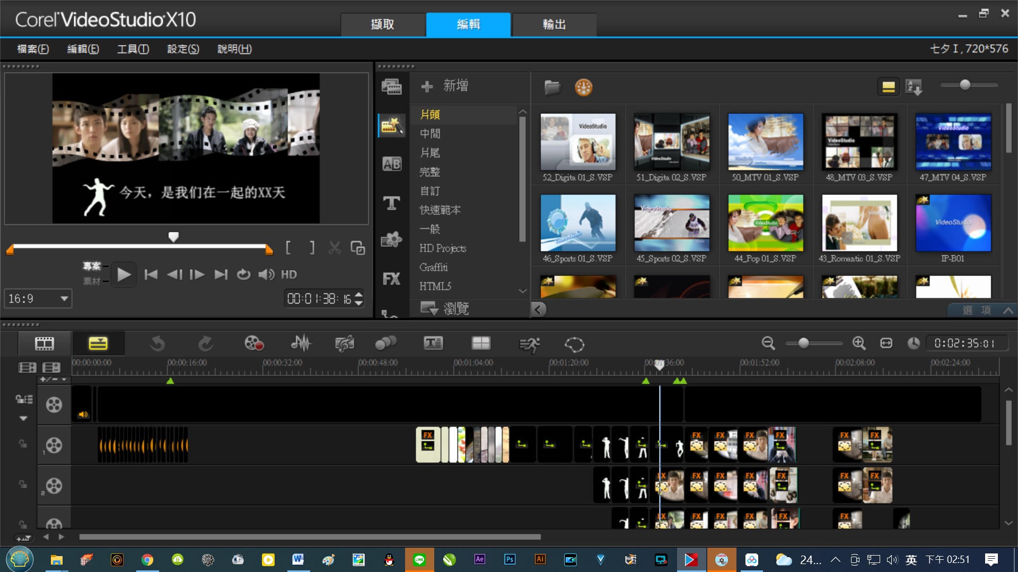Set Mark-out with right bracket
Viewport: 1018px width, 572px height.
click(x=312, y=247)
